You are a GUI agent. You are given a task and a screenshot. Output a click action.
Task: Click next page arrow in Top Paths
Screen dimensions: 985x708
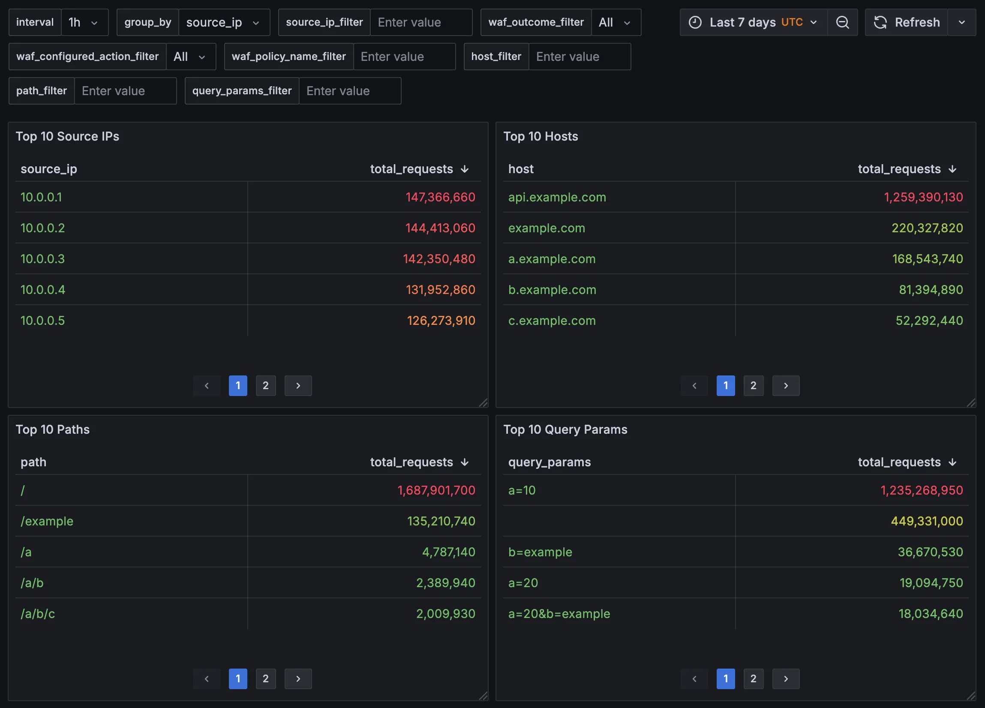coord(298,679)
